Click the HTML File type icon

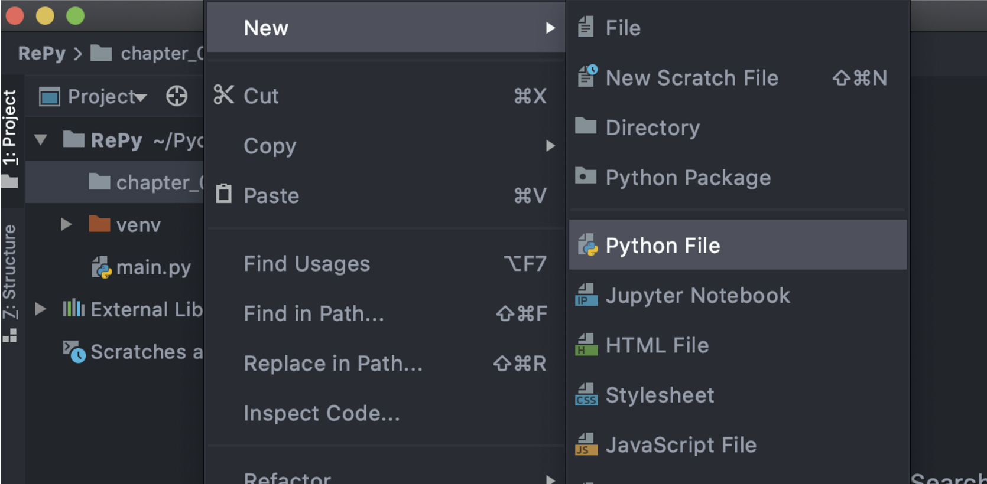point(586,345)
